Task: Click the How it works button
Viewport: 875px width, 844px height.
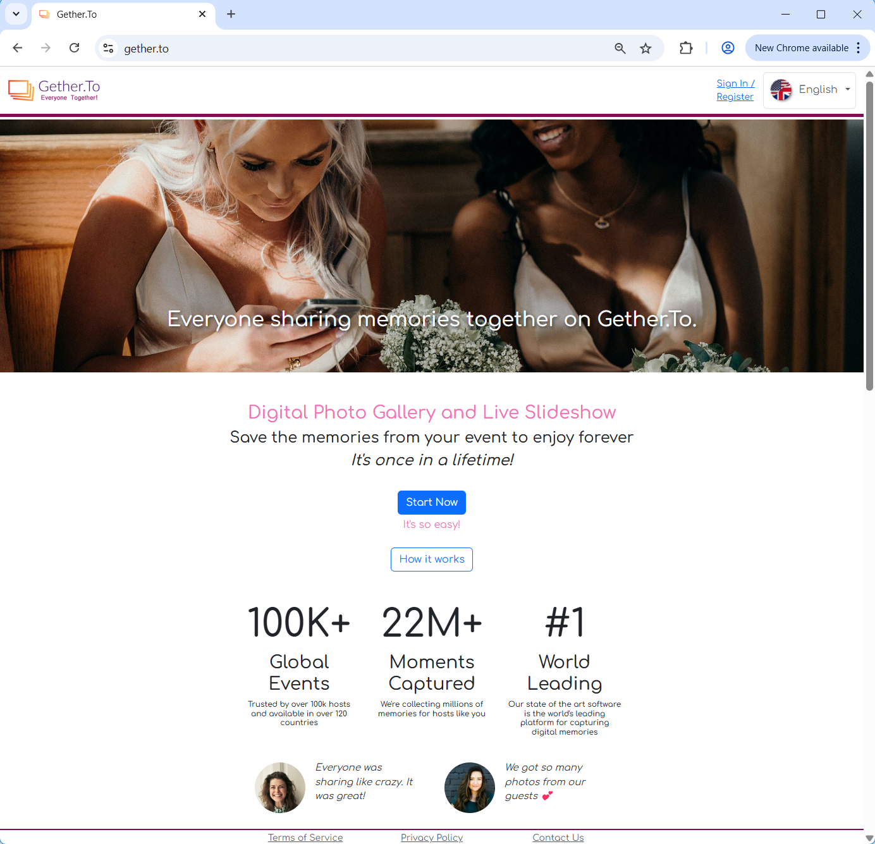Action: click(432, 560)
